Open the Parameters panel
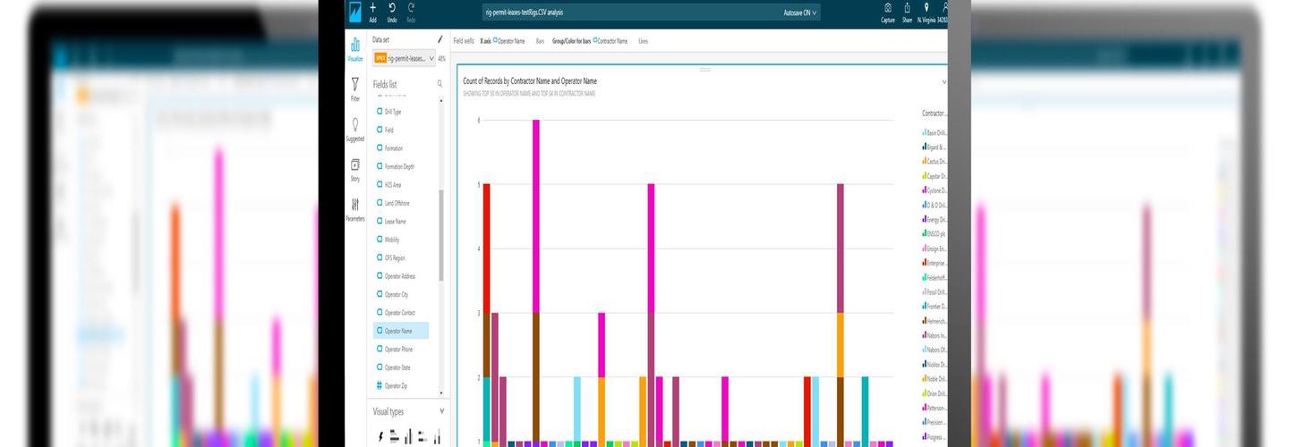 [x=355, y=208]
